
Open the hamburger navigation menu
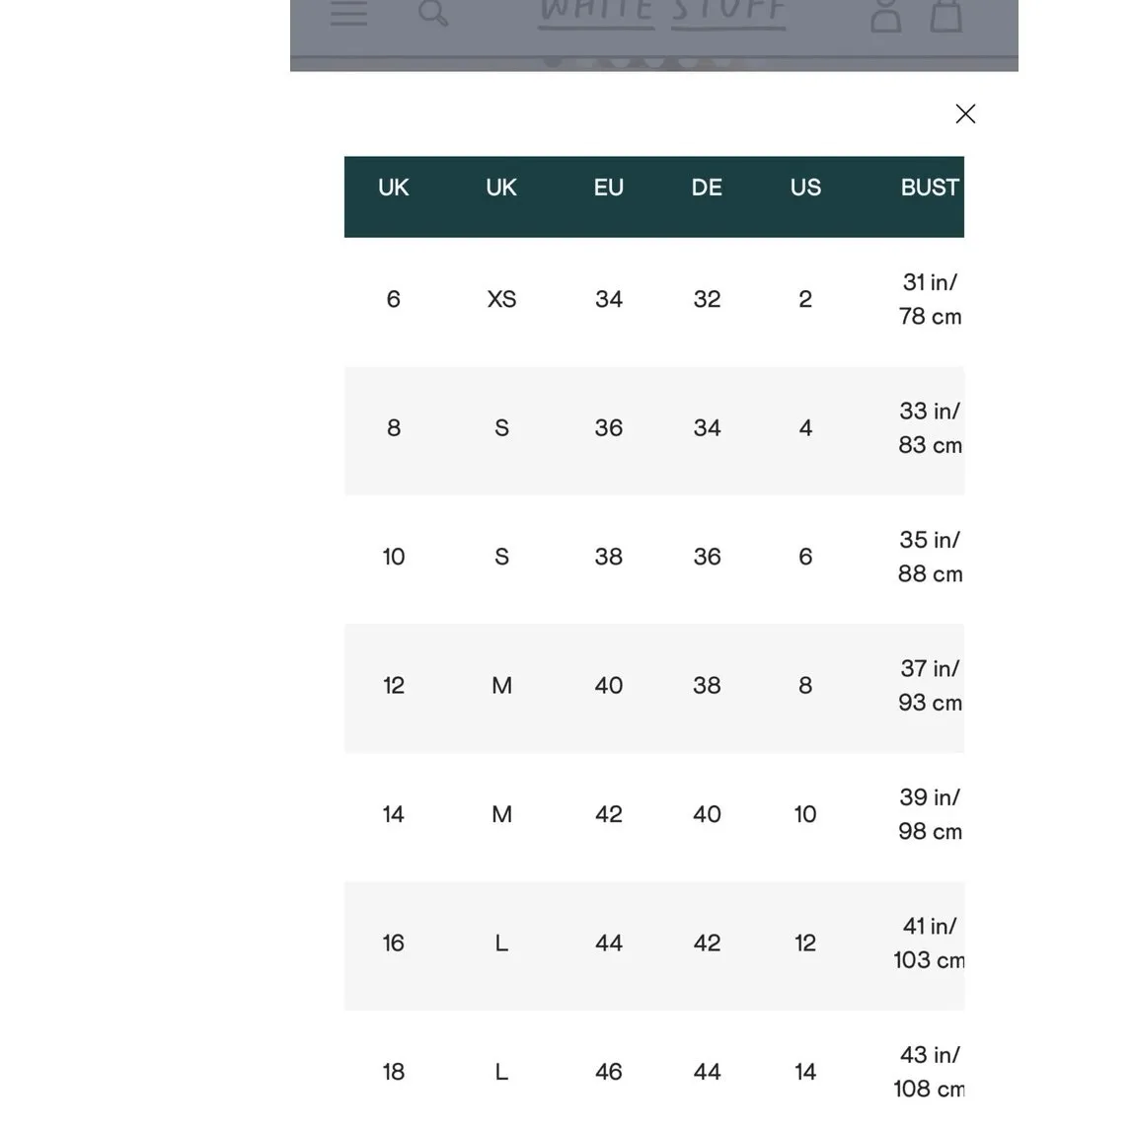pos(348,14)
